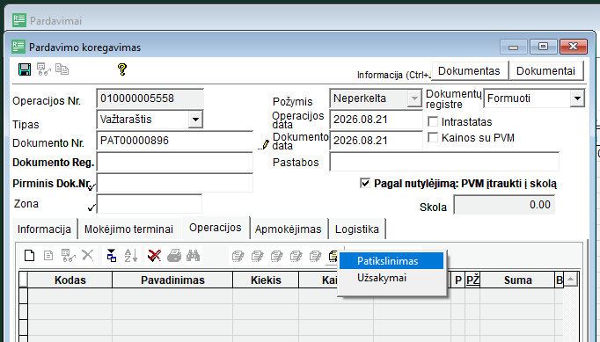The width and height of the screenshot is (600, 342).
Task: Minimize the Pardavimo koregavimas window
Action: pos(514,47)
